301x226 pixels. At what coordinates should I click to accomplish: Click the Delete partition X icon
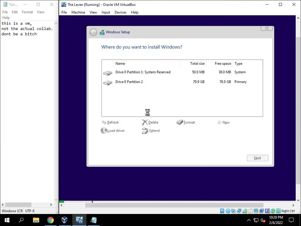(x=145, y=122)
